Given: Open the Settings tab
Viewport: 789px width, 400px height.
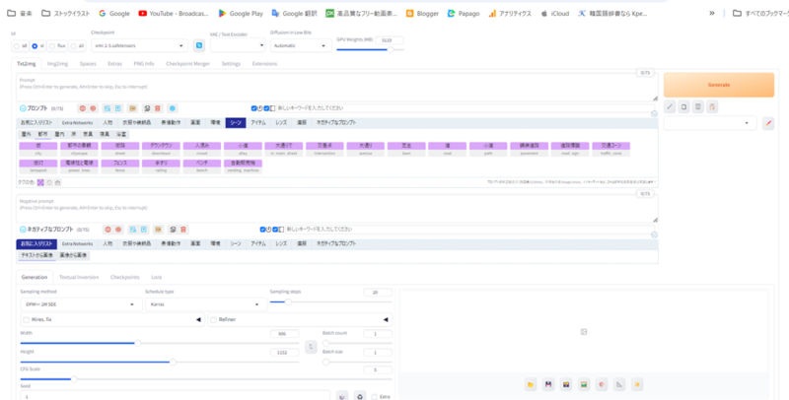Looking at the screenshot, I should (x=231, y=64).
